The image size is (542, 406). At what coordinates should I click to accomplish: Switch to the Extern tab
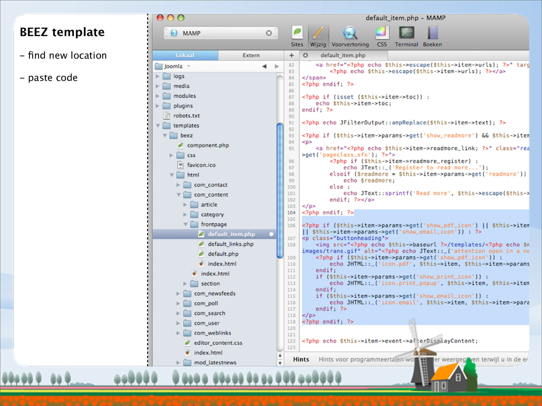coord(251,55)
